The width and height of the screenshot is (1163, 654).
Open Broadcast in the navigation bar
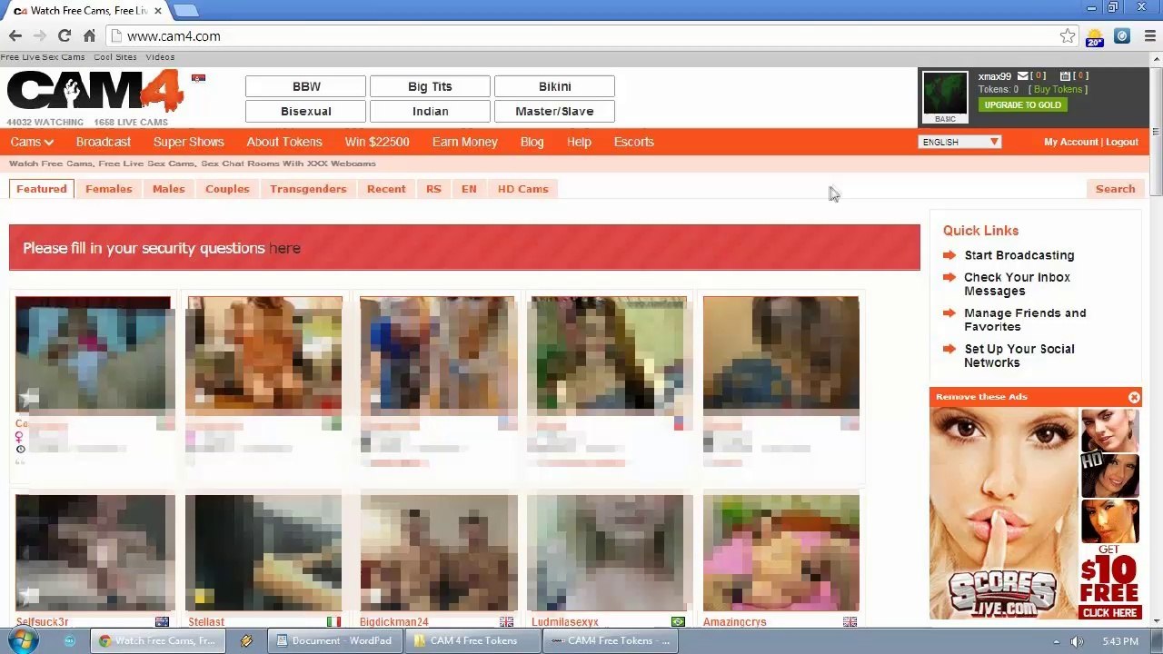pyautogui.click(x=104, y=142)
